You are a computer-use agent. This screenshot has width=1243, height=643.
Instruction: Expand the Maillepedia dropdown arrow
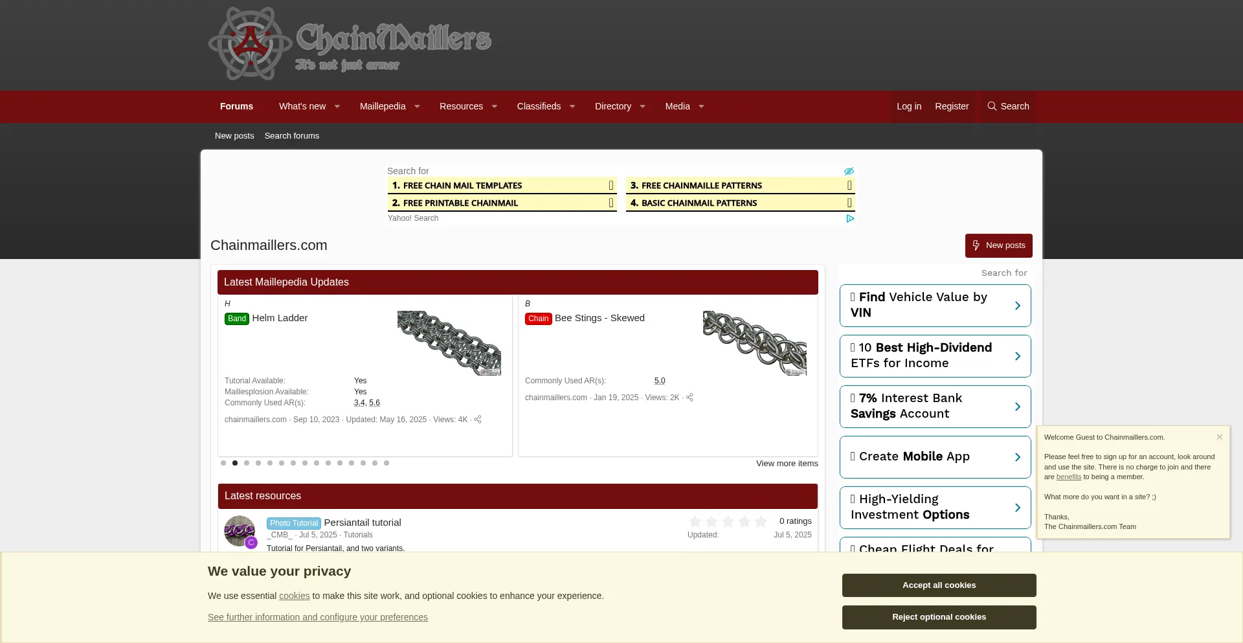coord(417,107)
